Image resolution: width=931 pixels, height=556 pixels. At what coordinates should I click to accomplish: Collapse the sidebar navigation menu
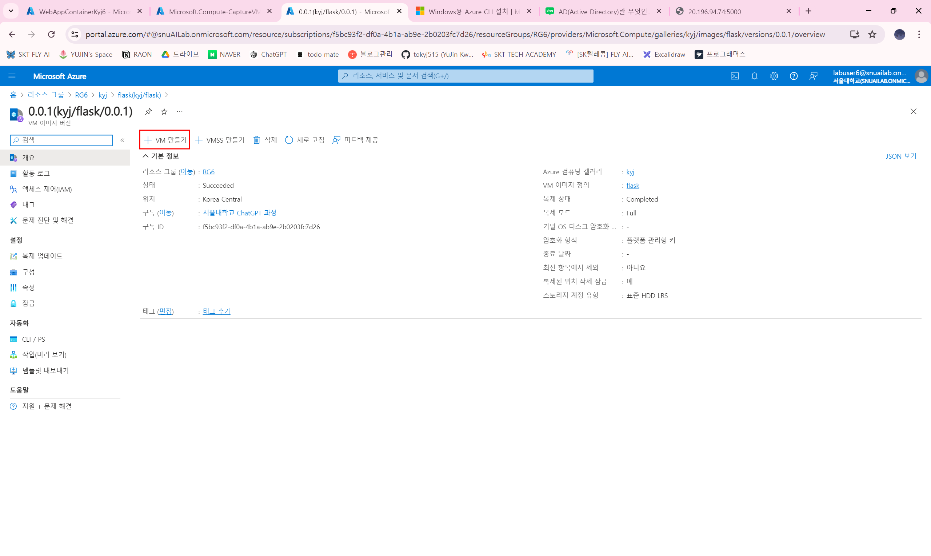[123, 140]
